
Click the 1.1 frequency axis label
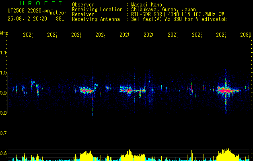click(3, 52)
